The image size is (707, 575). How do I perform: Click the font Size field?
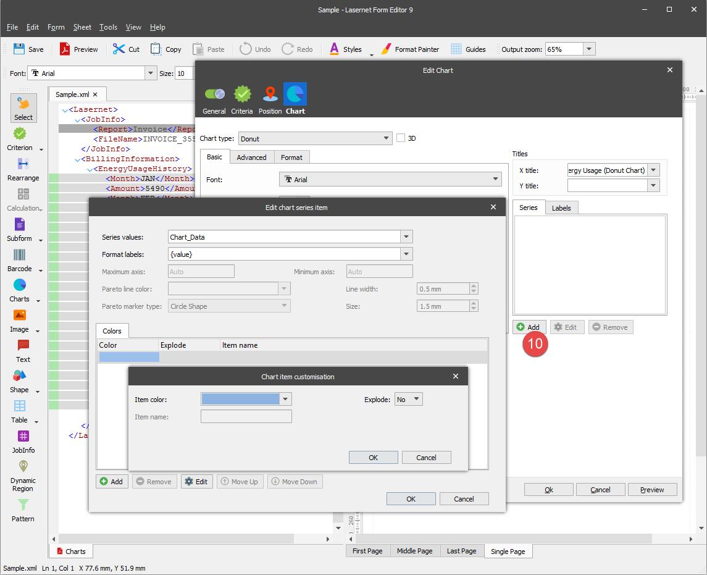184,73
